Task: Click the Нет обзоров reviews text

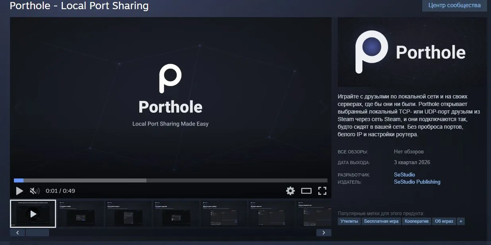Action: [x=409, y=152]
